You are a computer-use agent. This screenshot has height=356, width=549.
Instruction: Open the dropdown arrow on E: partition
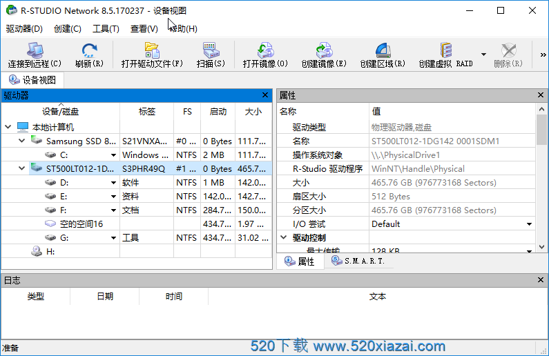pos(113,197)
